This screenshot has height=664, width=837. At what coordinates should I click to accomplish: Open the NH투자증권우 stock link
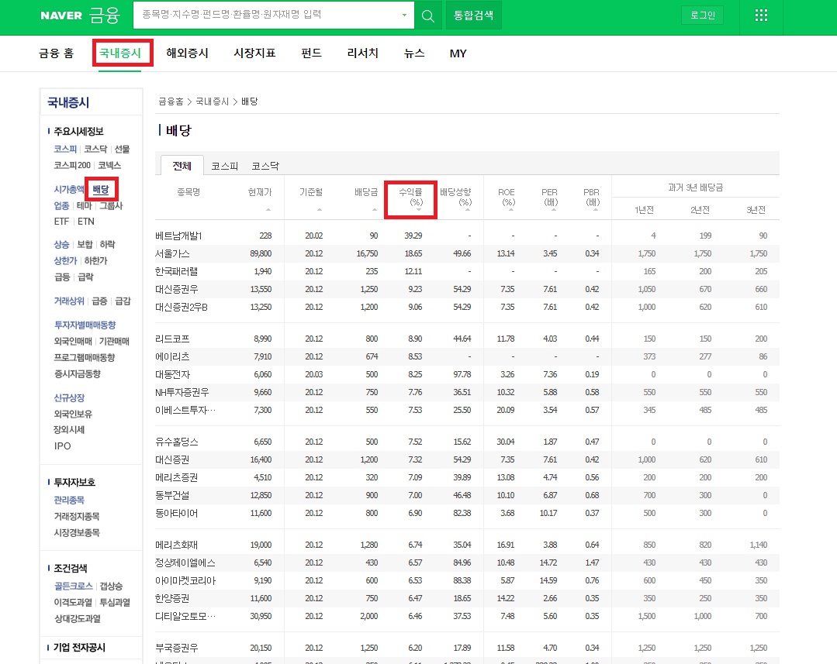pos(182,392)
